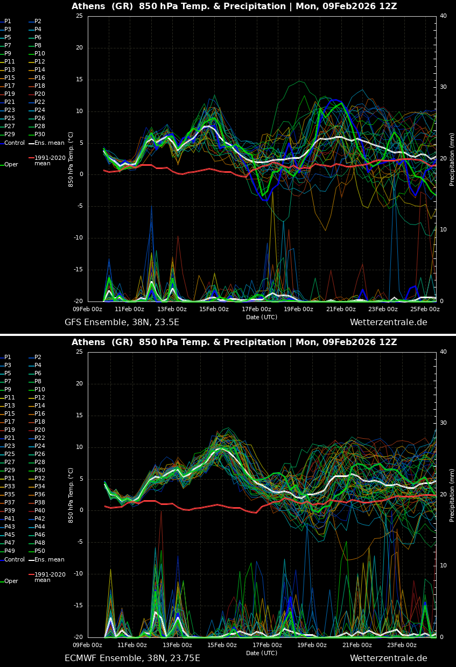This screenshot has height=667, width=456.
Task: Click P31 legend item in ECMWF chart
Action: [x=10, y=479]
